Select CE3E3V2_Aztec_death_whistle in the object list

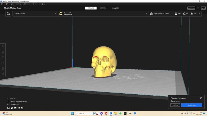19,102
